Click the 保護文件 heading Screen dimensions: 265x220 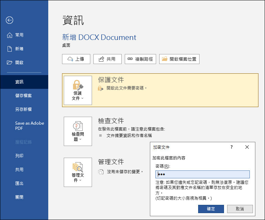[111, 80]
